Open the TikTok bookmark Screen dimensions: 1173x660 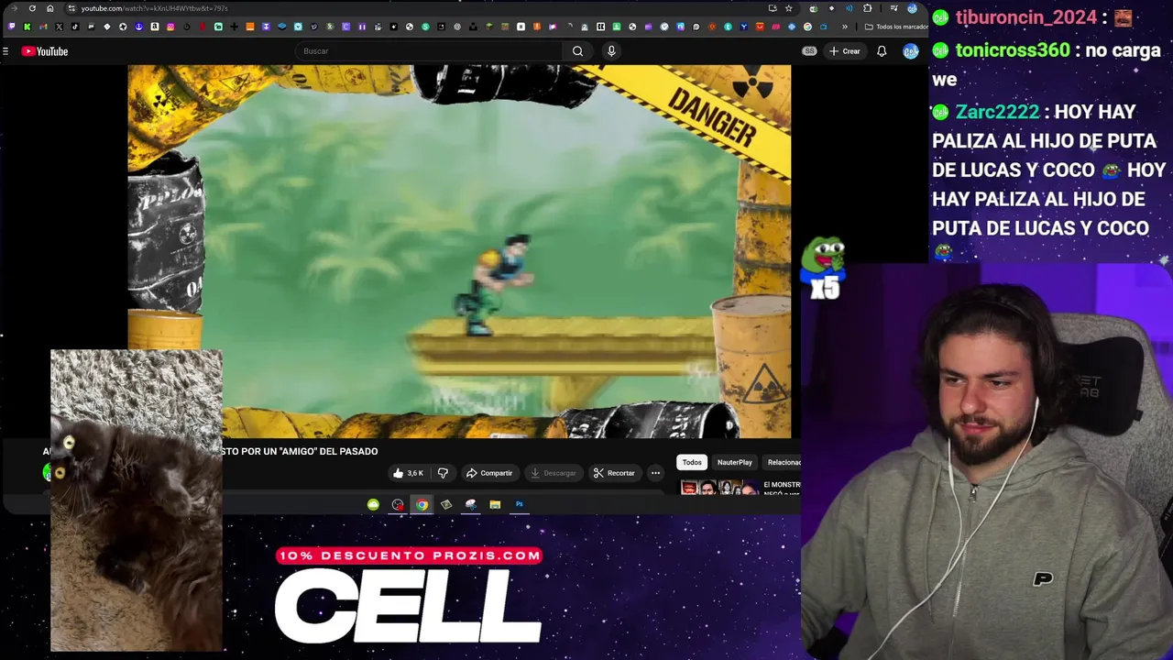[75, 27]
